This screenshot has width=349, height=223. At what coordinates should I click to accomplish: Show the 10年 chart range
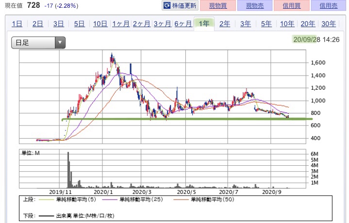click(287, 24)
